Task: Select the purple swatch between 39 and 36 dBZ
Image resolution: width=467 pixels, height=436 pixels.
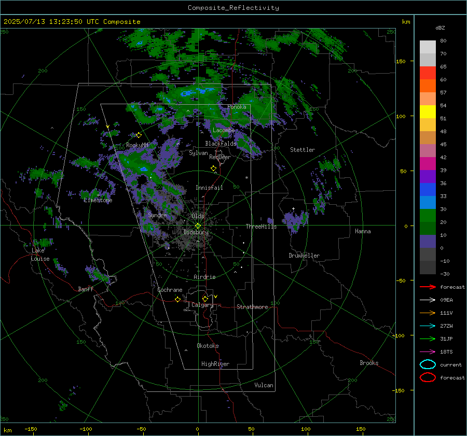Action: [x=428, y=176]
